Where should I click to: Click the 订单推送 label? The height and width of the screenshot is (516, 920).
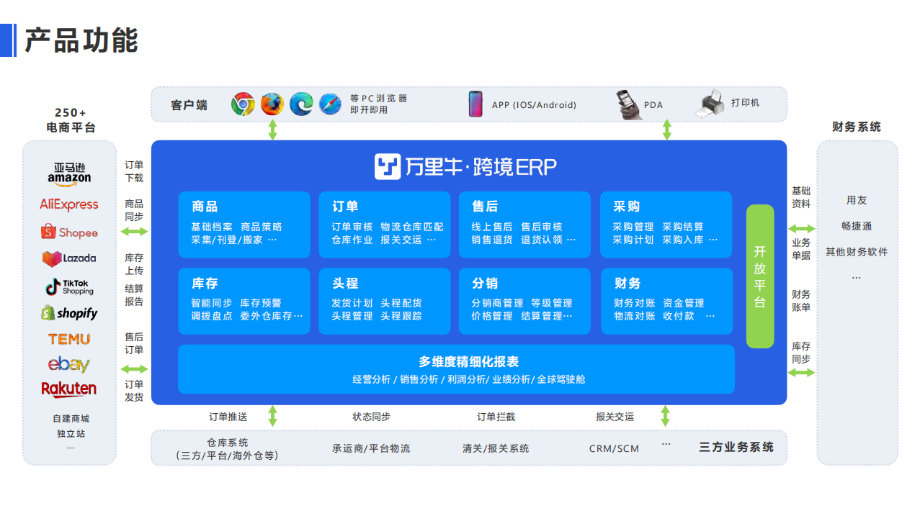228,417
